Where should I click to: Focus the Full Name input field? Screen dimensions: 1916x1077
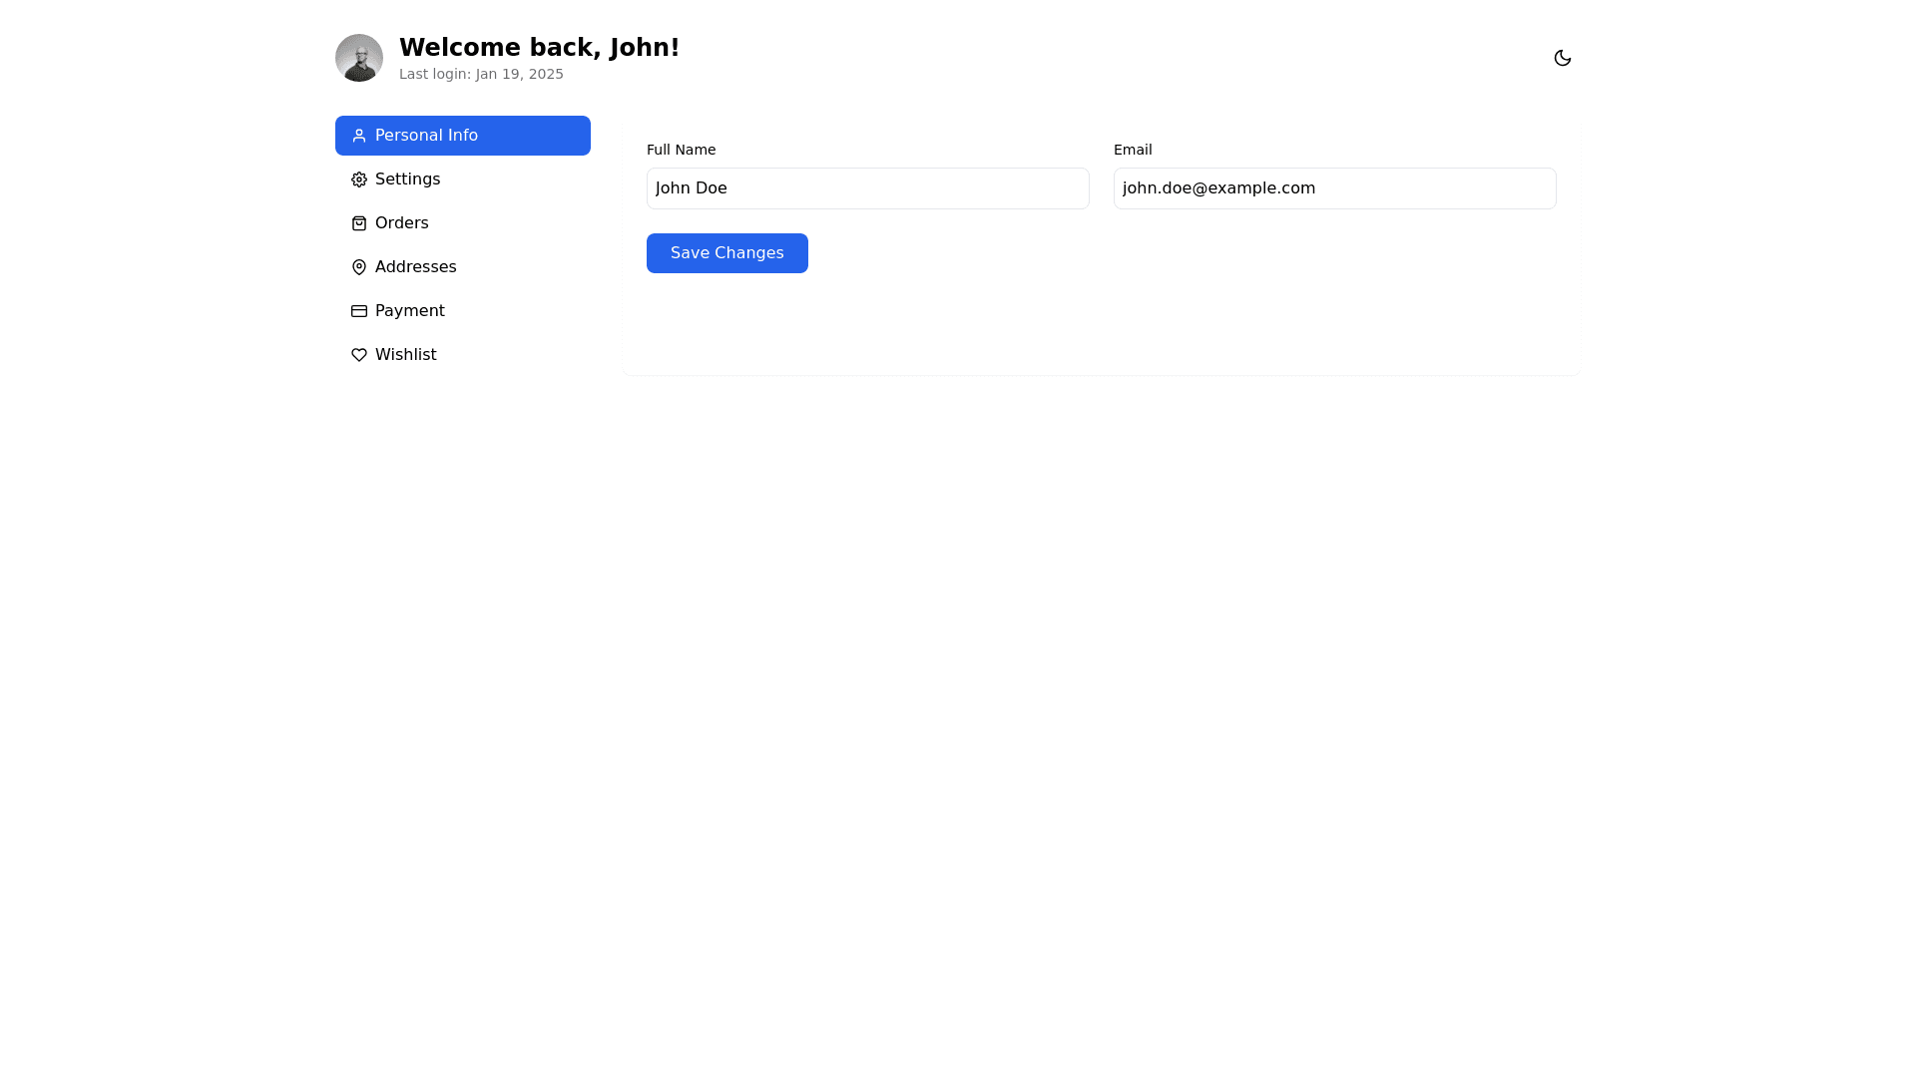tap(867, 188)
